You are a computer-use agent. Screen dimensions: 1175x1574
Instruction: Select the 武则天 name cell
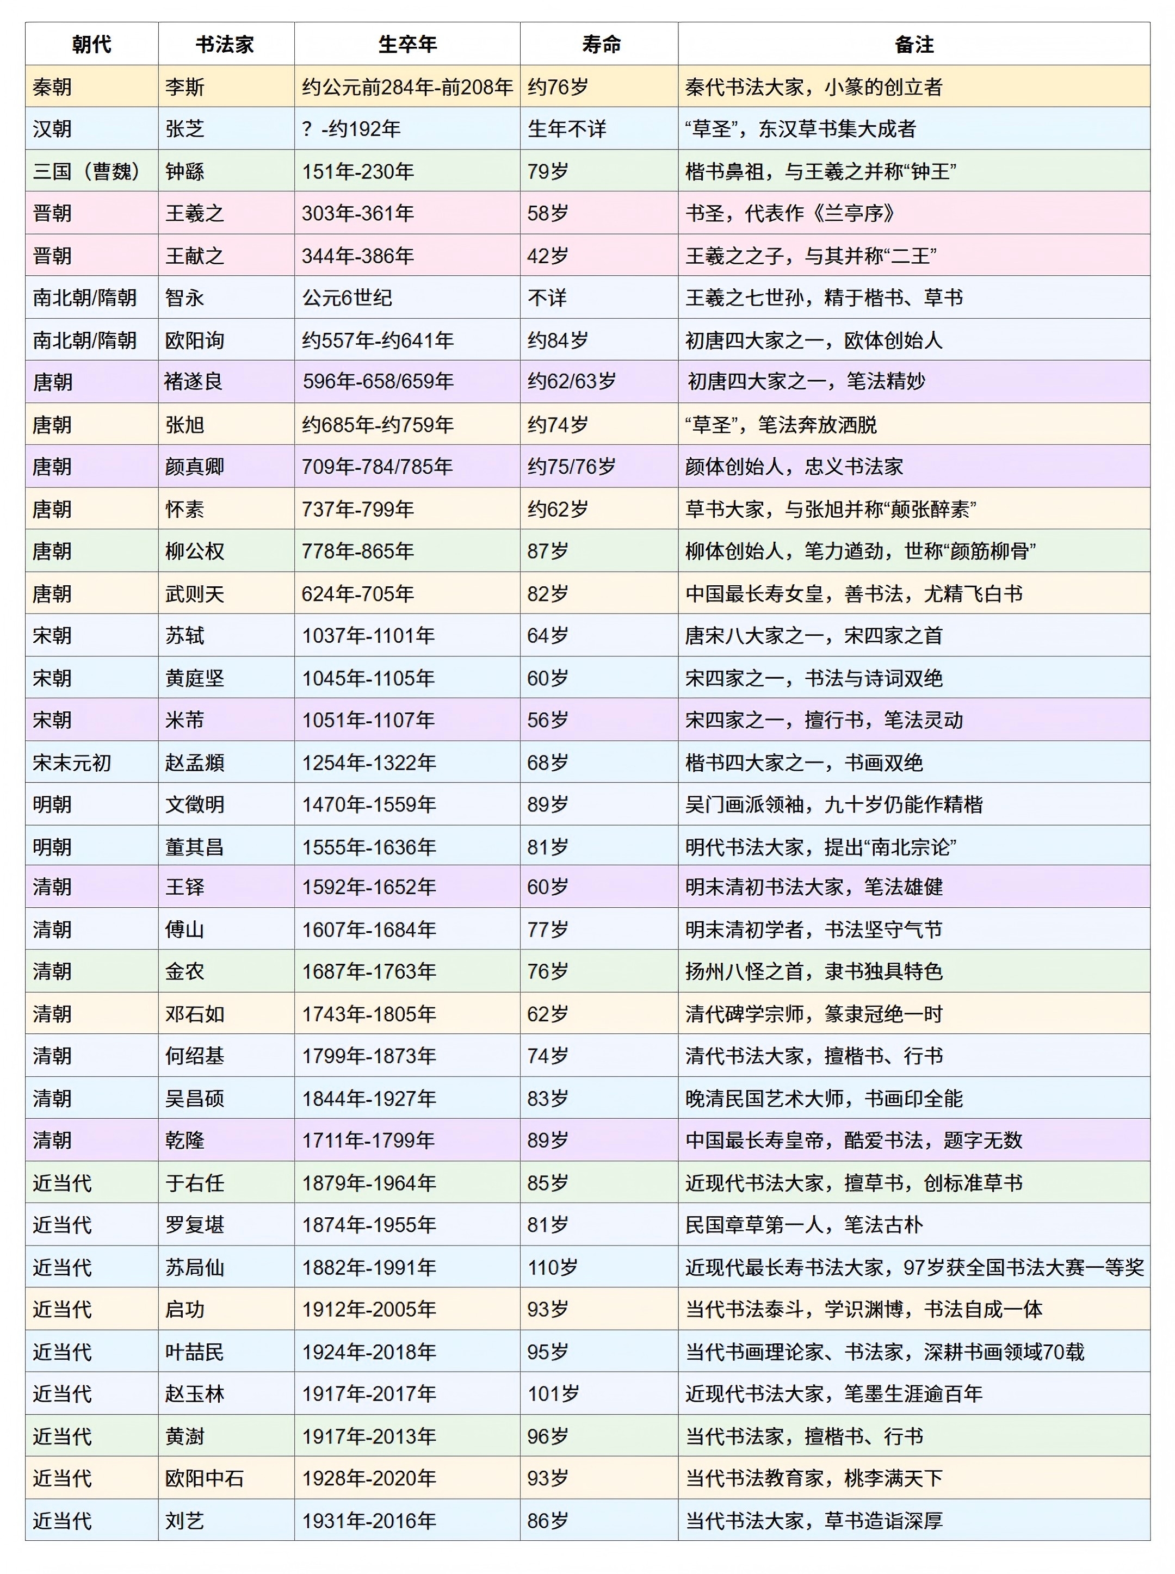click(x=195, y=593)
